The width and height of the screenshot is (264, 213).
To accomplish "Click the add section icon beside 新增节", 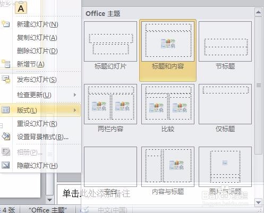I will (x=6, y=64).
